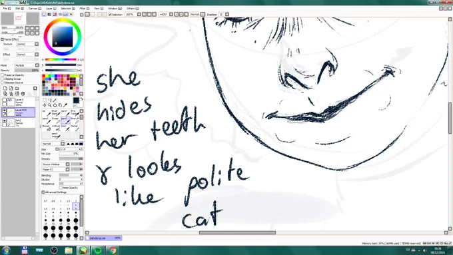Enable Selection Source checkbox
453x255 pixels.
pyautogui.click(x=2, y=83)
